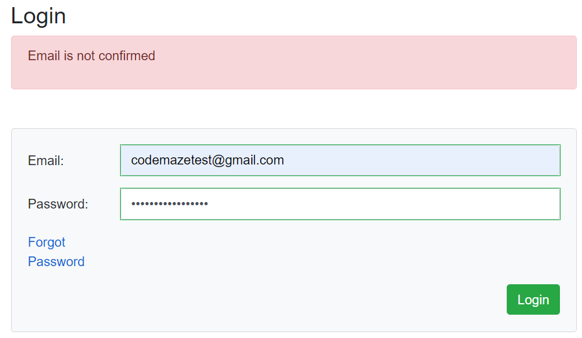Screen dimensions: 582x338
Task: Click the masked password dots
Action: (169, 205)
